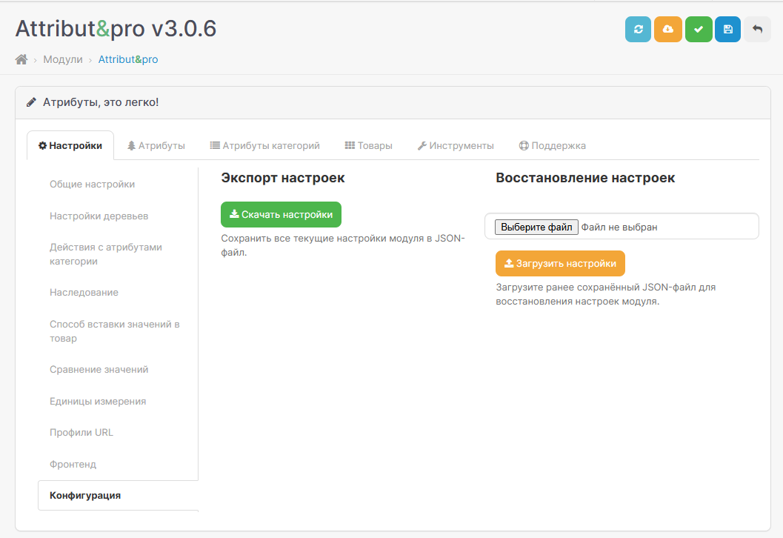Select Общие настройки in the sidebar

pos(93,185)
